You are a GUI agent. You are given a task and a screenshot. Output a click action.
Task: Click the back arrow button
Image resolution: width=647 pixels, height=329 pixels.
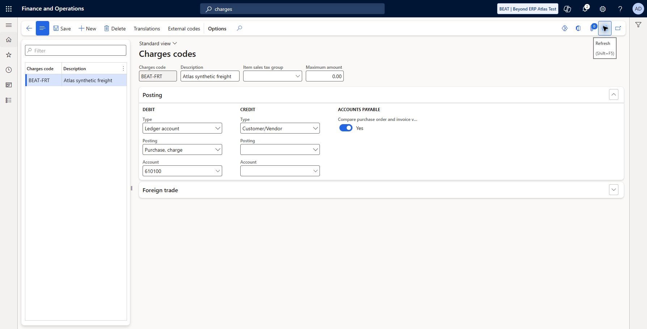click(x=29, y=28)
